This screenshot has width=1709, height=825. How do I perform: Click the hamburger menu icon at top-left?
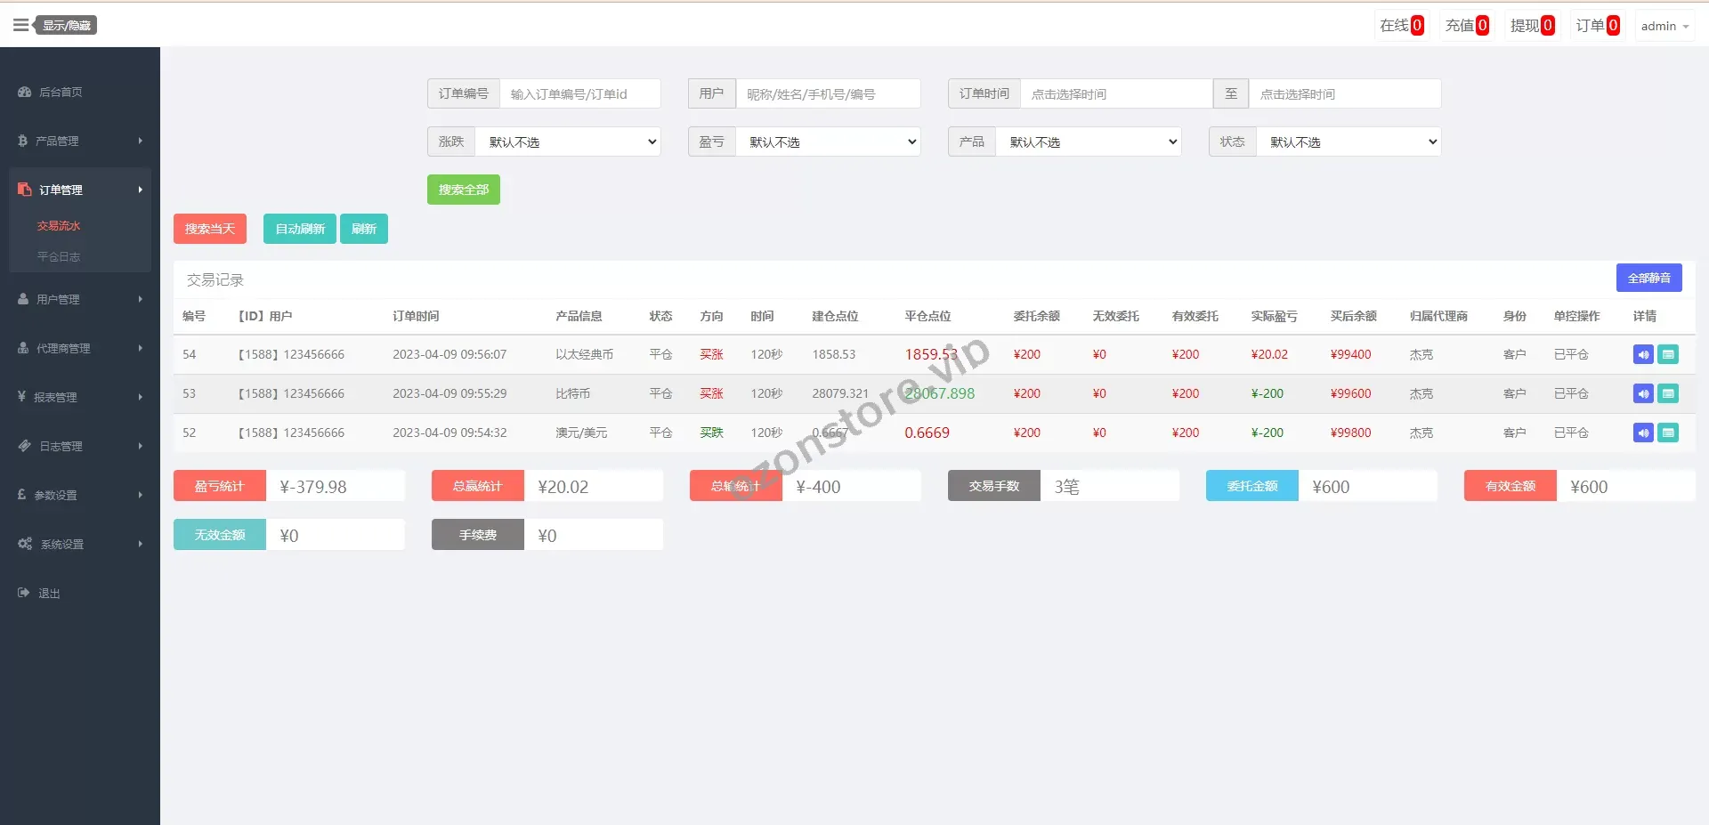[x=20, y=25]
